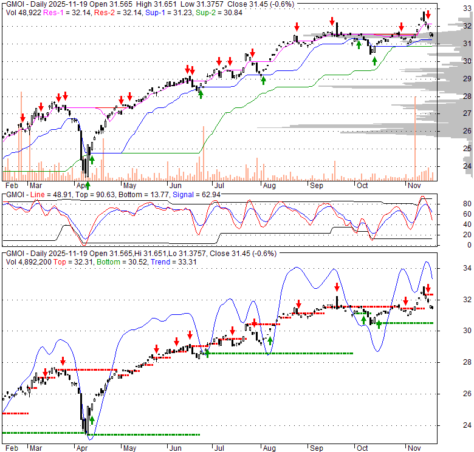Click the 28 price label on the bottom chart axis
This screenshot has width=474, height=452.
[467, 362]
